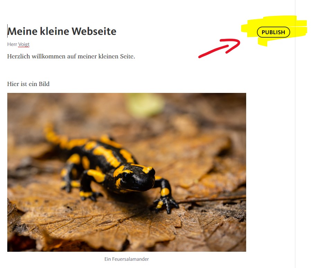Viewport: 313px width, 268px height.
Task: Place cursor in word "Meine" of title
Action: (23, 31)
